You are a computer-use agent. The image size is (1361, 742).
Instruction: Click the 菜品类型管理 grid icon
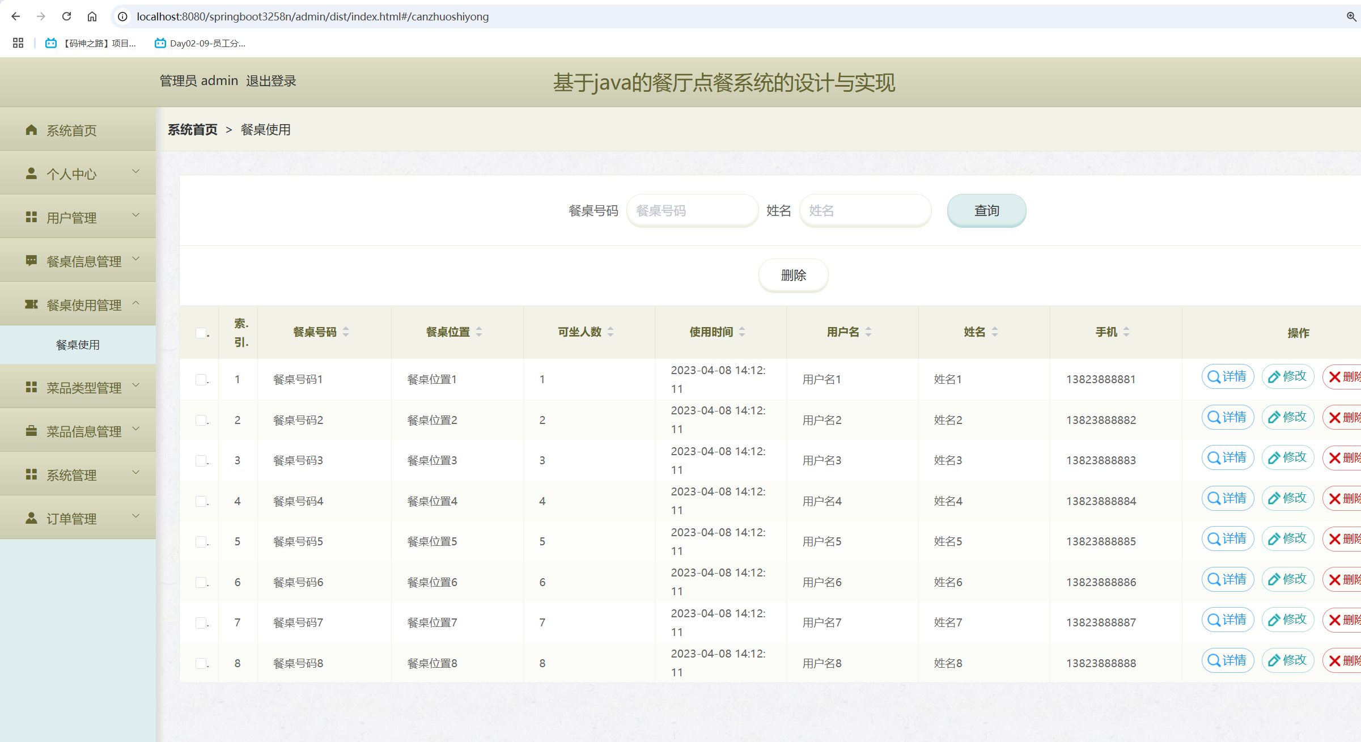(31, 387)
